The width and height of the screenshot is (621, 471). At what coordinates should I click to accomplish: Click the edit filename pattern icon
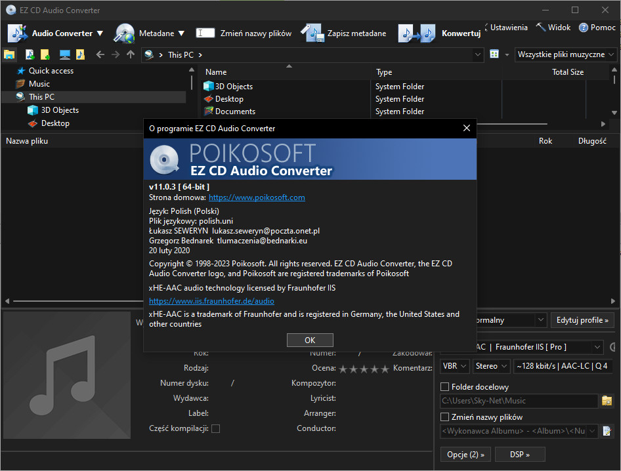(607, 430)
